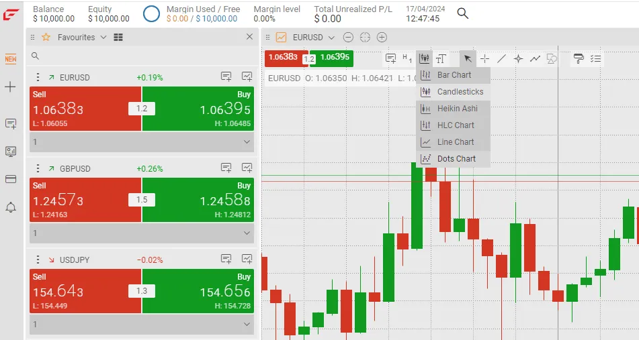Select the crosshair cursor tool
This screenshot has width=639, height=340.
pyautogui.click(x=484, y=59)
